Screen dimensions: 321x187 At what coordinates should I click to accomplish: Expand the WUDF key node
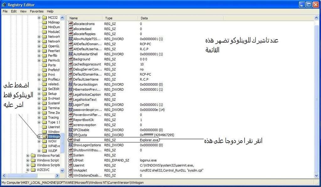(x=39, y=151)
